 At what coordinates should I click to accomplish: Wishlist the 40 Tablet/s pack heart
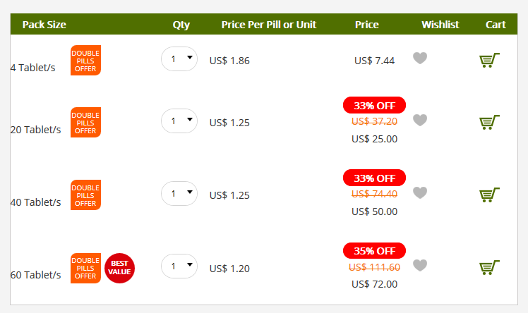[x=420, y=192]
